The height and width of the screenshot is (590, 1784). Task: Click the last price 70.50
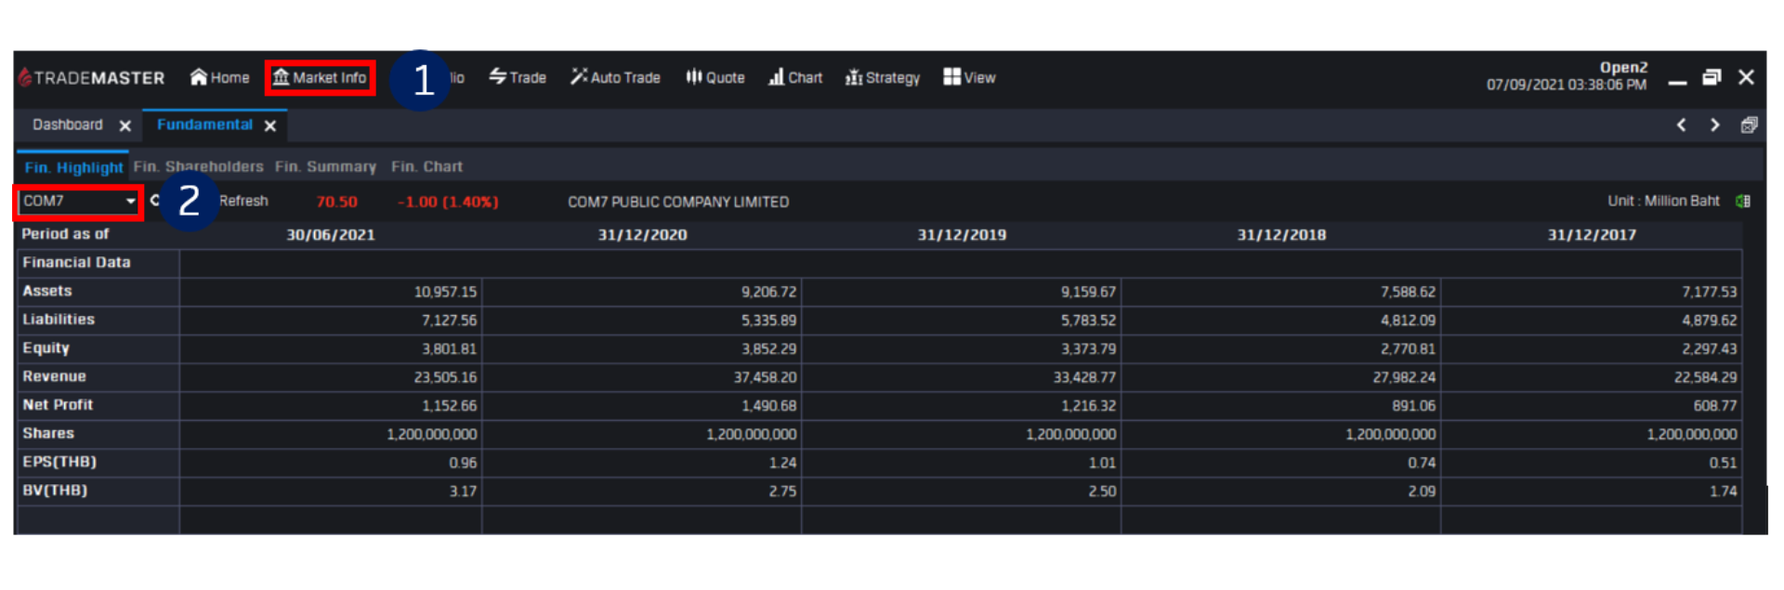tap(336, 202)
